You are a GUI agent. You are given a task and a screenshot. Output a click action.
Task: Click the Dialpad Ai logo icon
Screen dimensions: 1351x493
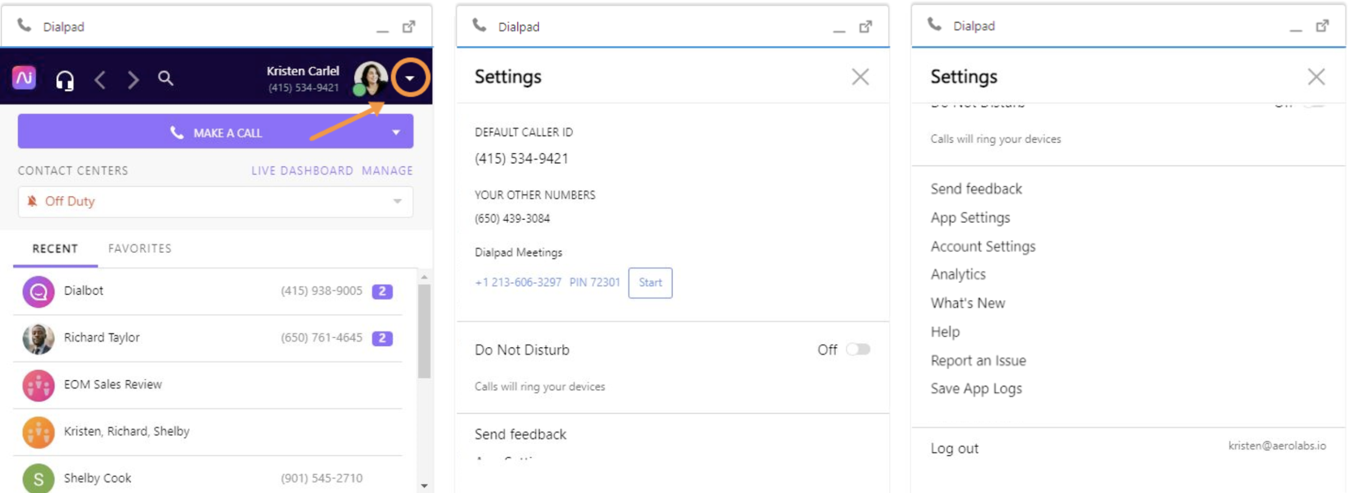(x=24, y=78)
